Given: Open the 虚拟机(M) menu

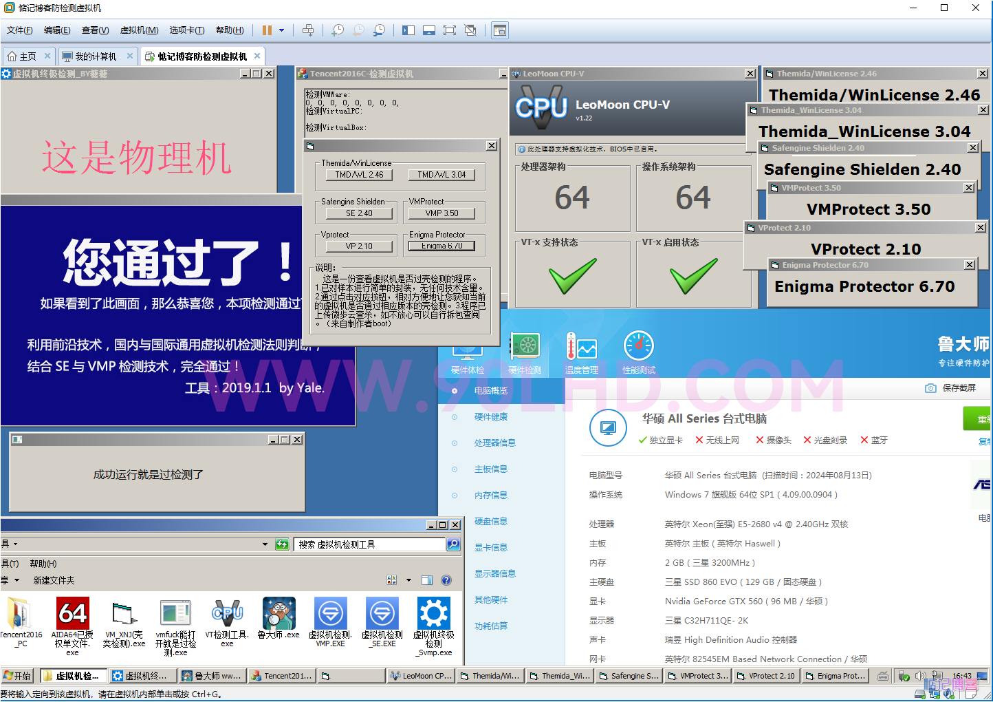Looking at the screenshot, I should 139,30.
